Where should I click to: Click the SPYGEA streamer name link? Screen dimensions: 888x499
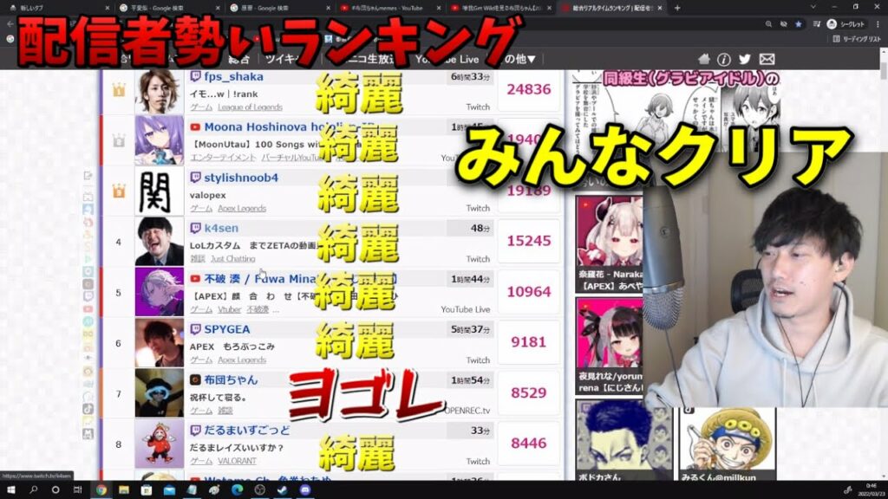click(x=227, y=329)
